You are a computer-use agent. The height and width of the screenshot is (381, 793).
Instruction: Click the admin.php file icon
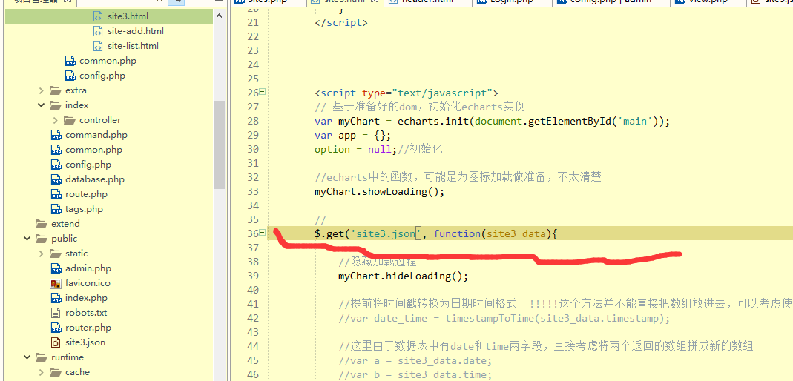coord(56,268)
